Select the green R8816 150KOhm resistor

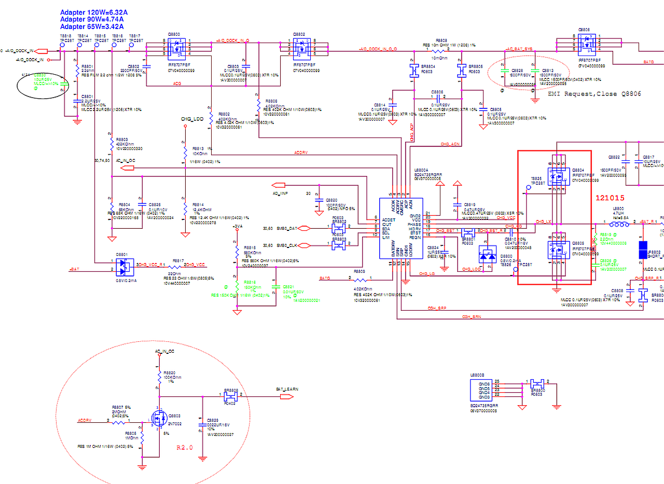click(x=237, y=287)
